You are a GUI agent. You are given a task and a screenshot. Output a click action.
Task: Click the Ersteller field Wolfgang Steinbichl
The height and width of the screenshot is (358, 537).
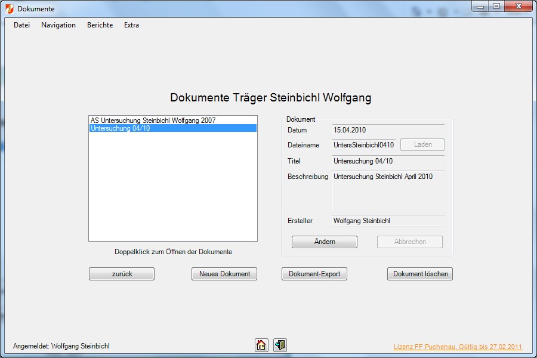coord(388,221)
